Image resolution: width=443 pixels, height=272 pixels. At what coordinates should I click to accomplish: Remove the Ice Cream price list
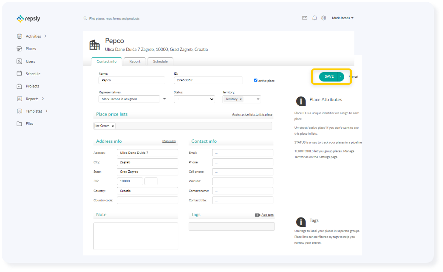112,126
